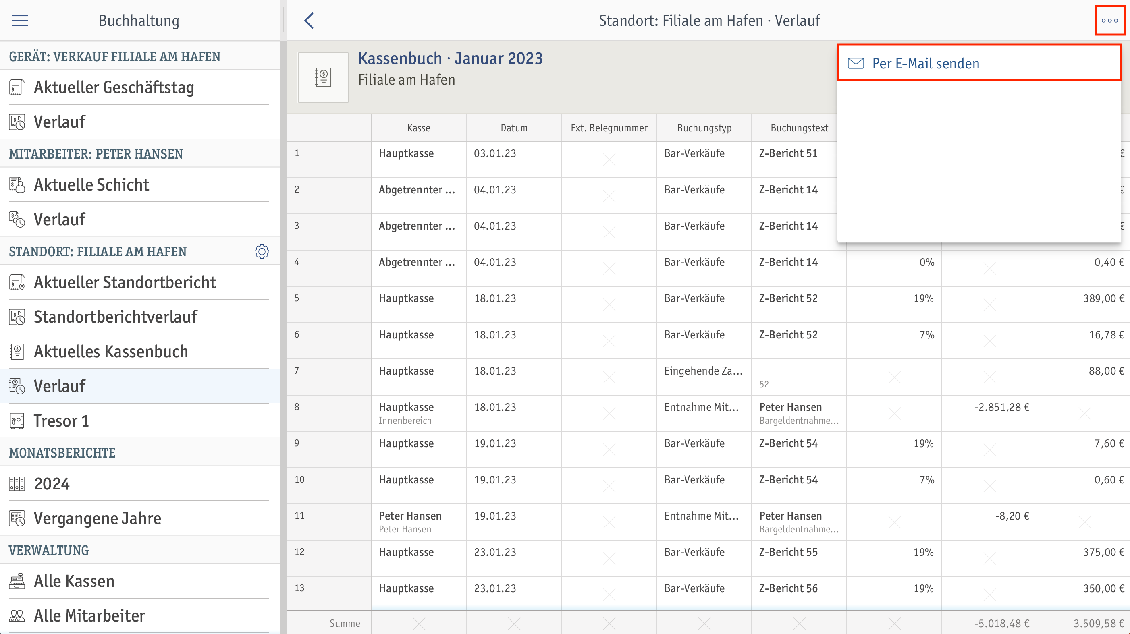Click Z-Bericht 55 in row 12

click(788, 553)
